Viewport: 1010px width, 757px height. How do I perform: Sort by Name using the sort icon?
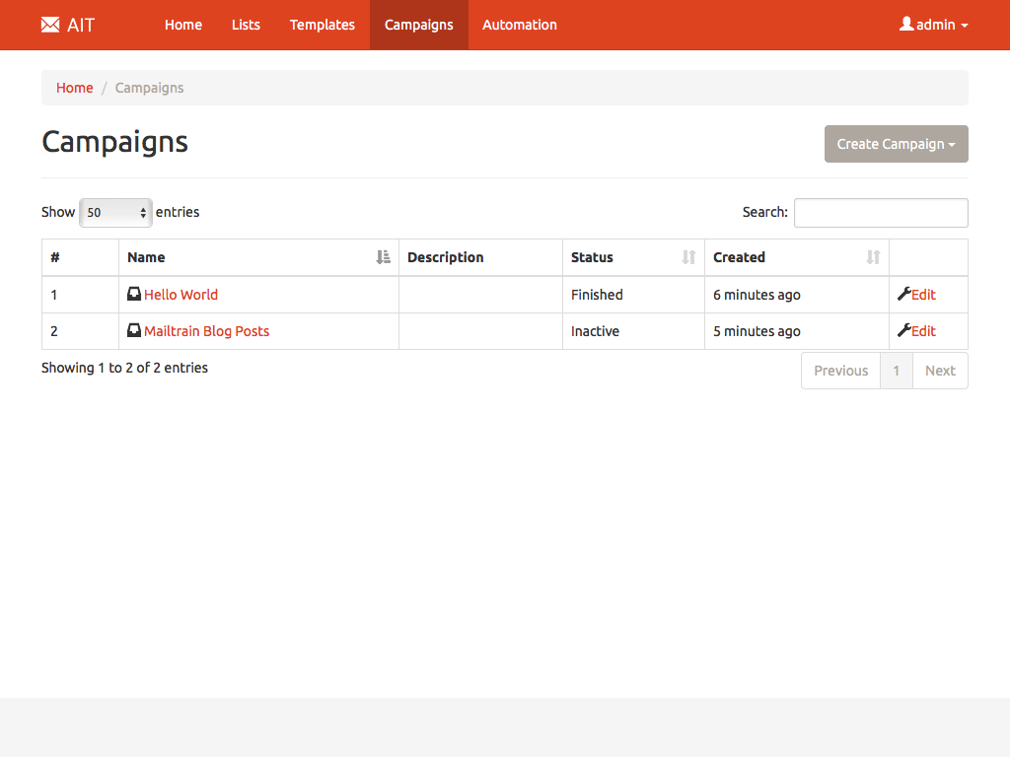384,257
